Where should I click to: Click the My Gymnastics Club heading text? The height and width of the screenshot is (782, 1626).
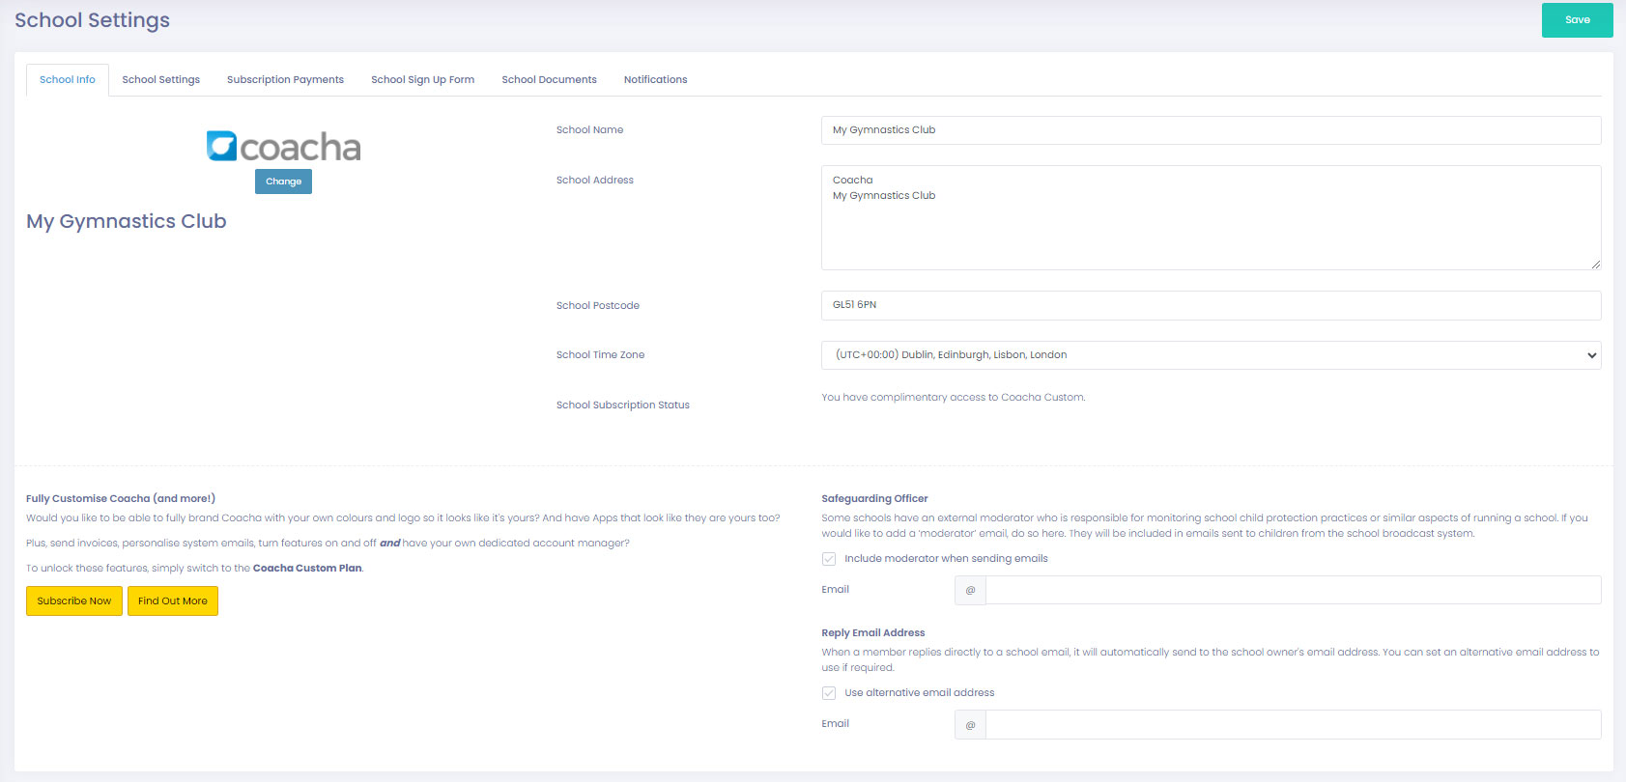point(127,221)
